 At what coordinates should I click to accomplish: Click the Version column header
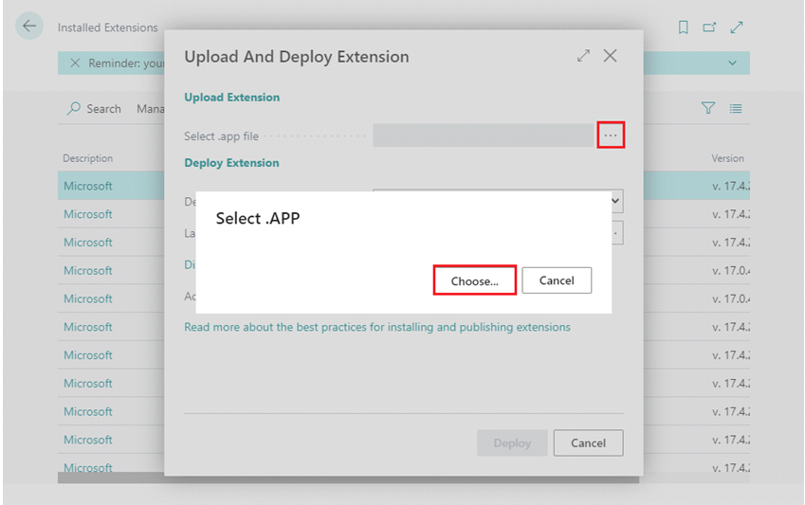pos(727,158)
